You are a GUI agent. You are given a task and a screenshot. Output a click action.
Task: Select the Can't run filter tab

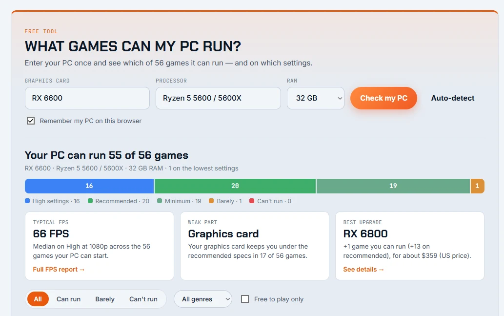[x=143, y=299]
